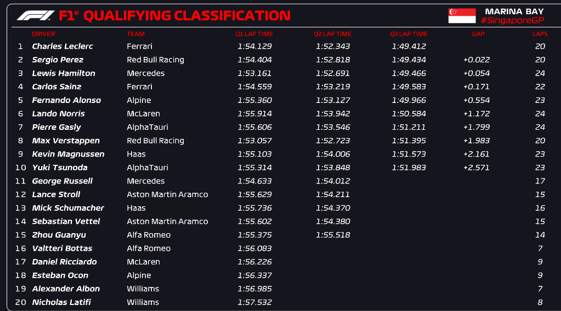Click the F1 Qualifying Classification title
This screenshot has width=561, height=311.
coord(174,16)
